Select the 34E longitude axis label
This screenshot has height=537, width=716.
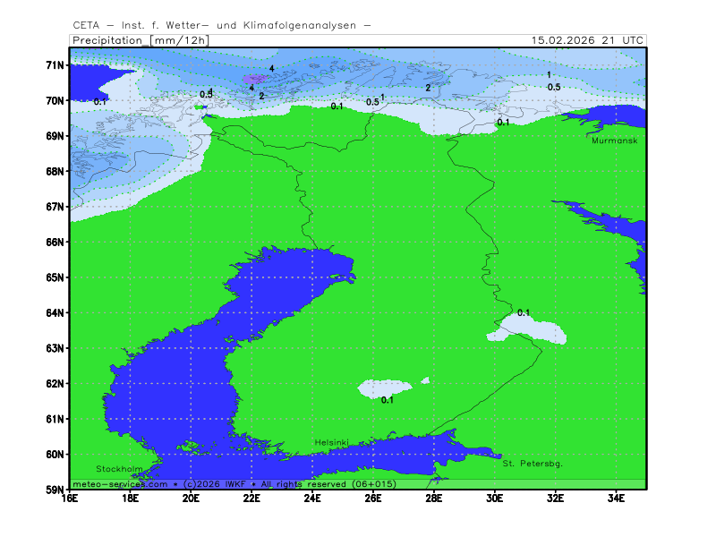point(616,499)
